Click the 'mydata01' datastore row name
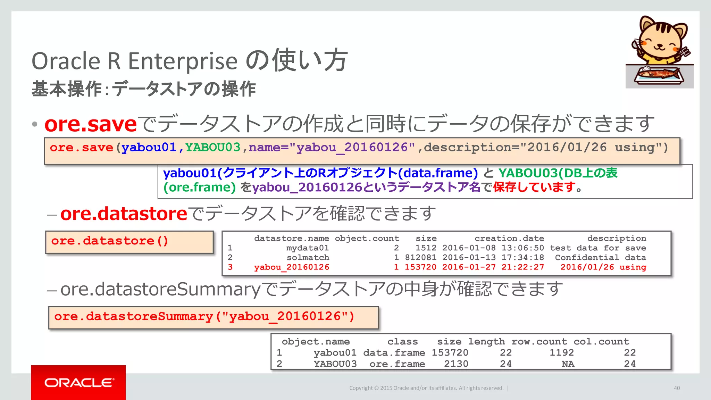The image size is (711, 400). (308, 248)
